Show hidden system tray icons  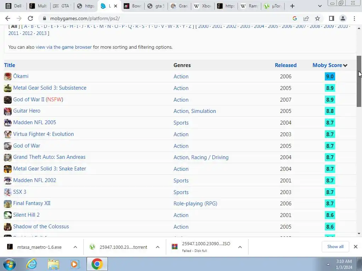328,264
